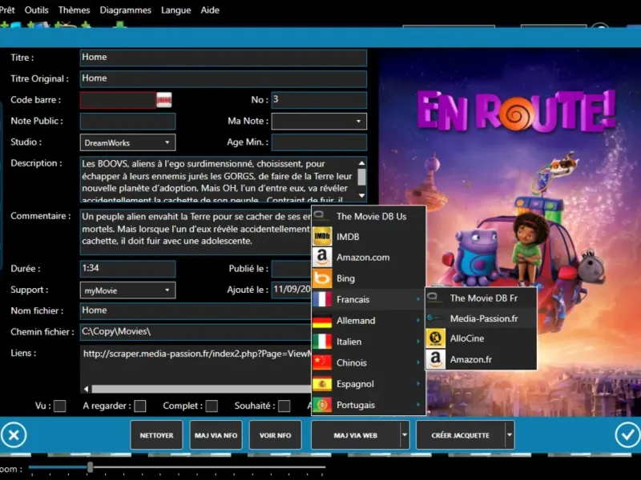Click the Chinese flag icon
Image resolution: width=641 pixels, height=480 pixels.
pos(322,363)
